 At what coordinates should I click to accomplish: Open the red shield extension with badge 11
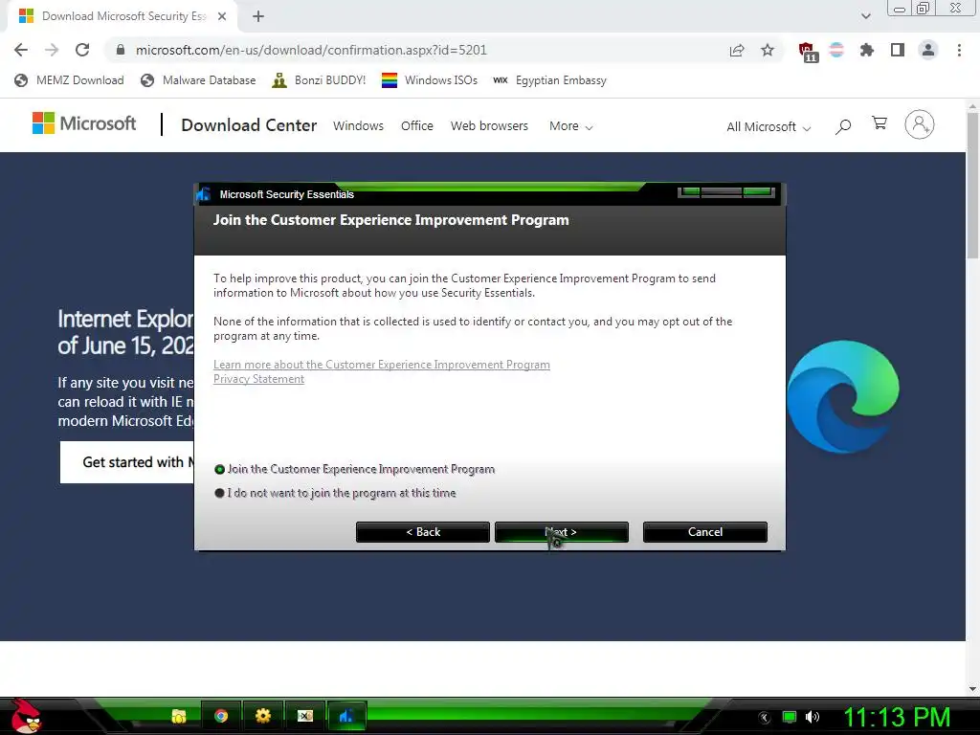click(808, 52)
